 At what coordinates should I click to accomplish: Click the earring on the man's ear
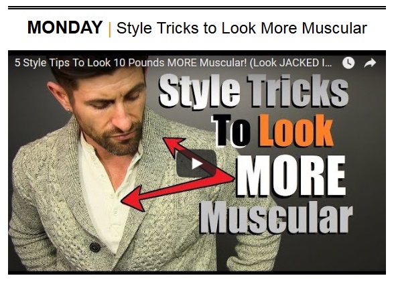point(70,111)
